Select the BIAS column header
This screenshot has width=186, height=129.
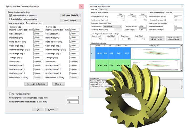coord(127,45)
